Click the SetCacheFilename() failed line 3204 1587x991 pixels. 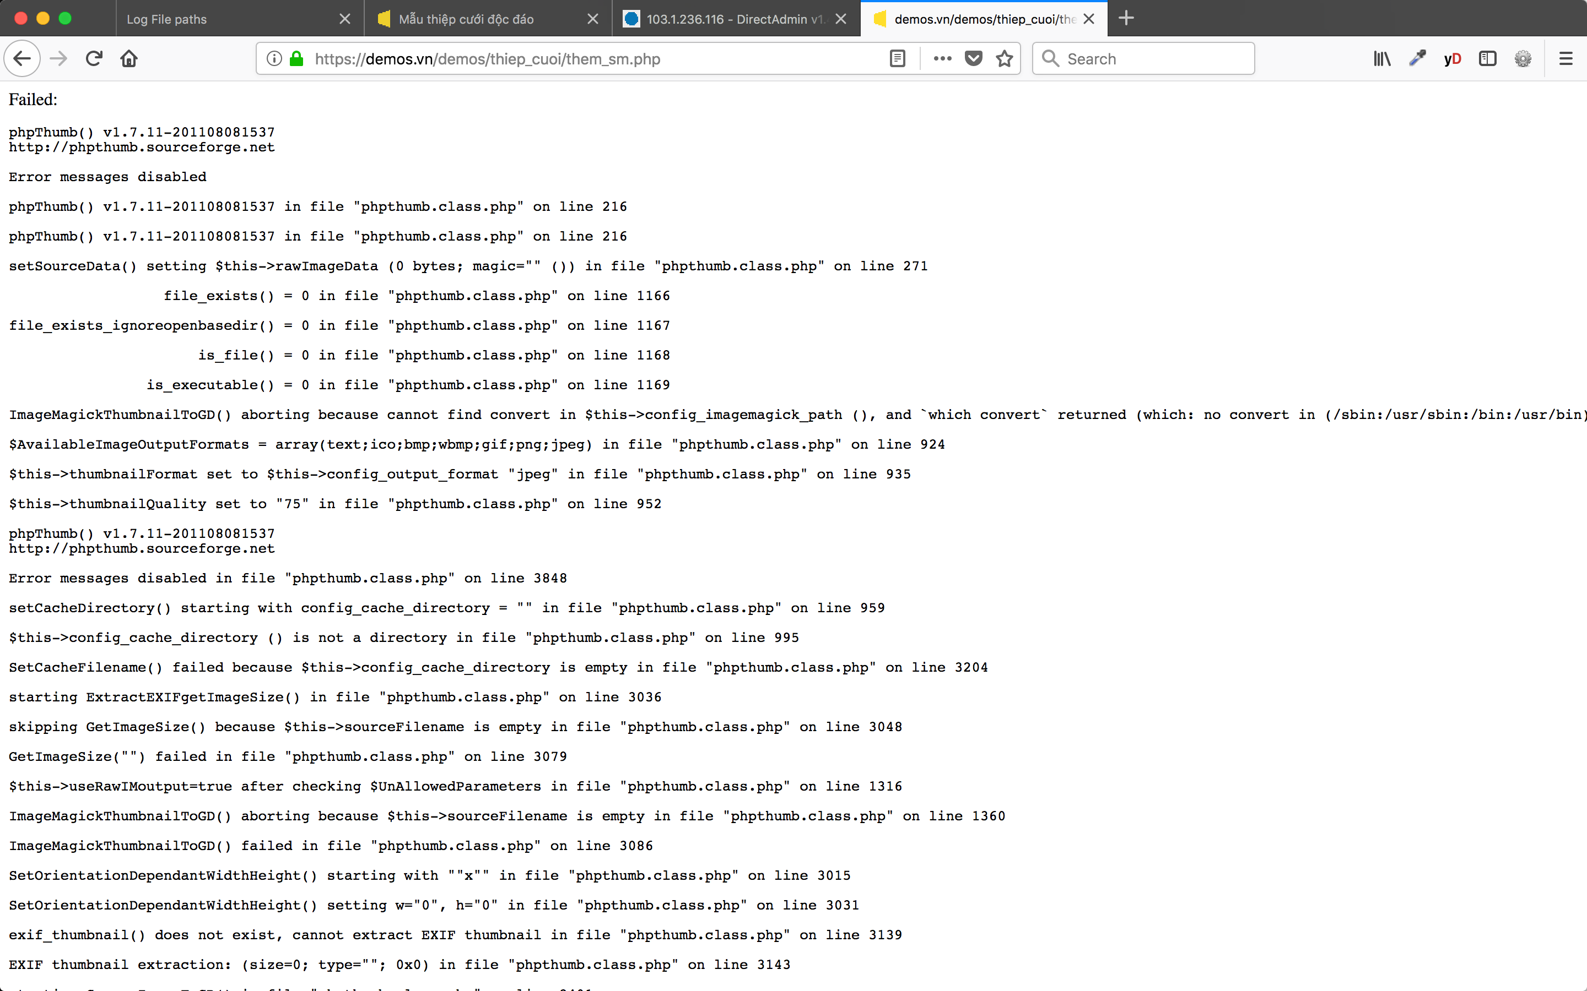(x=498, y=667)
